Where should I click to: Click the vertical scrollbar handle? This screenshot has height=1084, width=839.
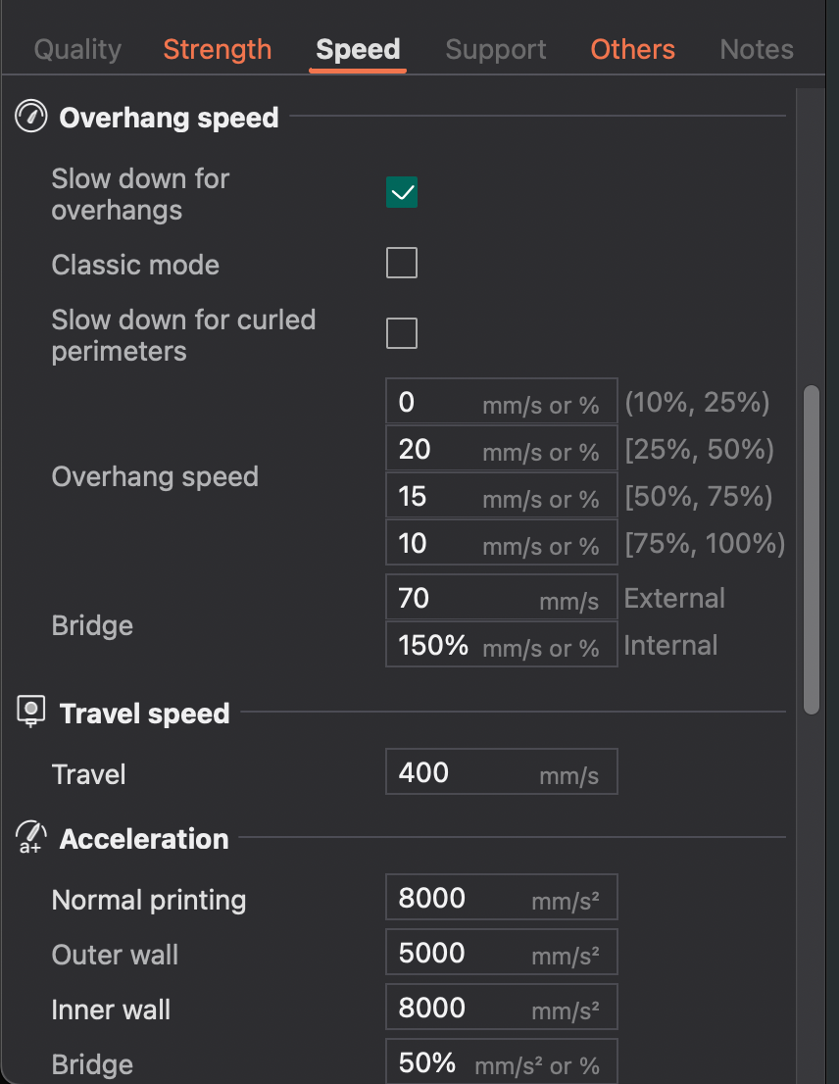812,550
